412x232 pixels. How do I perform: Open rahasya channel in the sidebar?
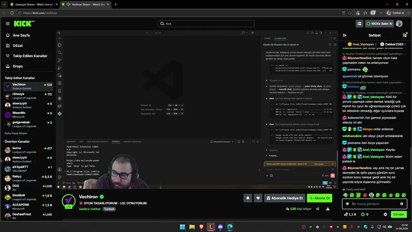[x=28, y=96]
